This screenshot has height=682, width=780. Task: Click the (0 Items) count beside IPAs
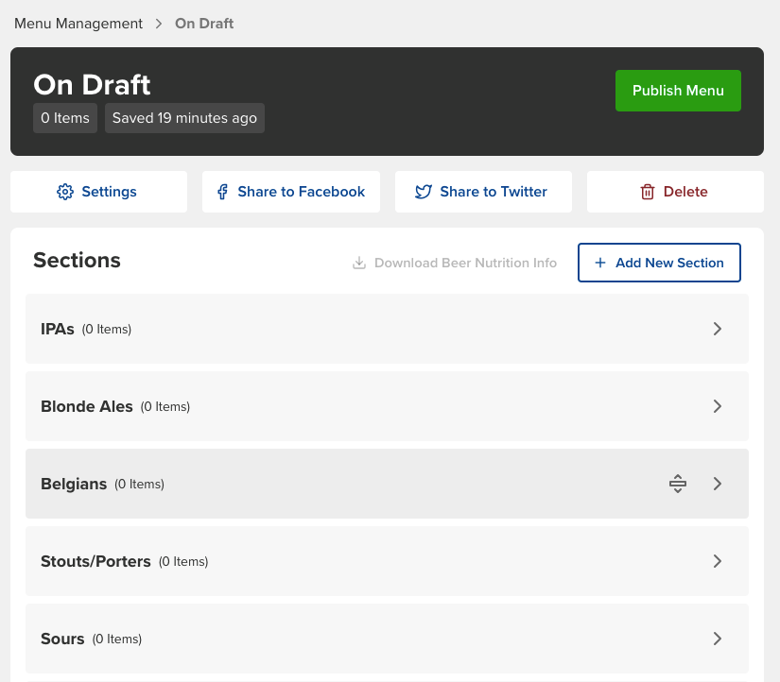coord(107,329)
